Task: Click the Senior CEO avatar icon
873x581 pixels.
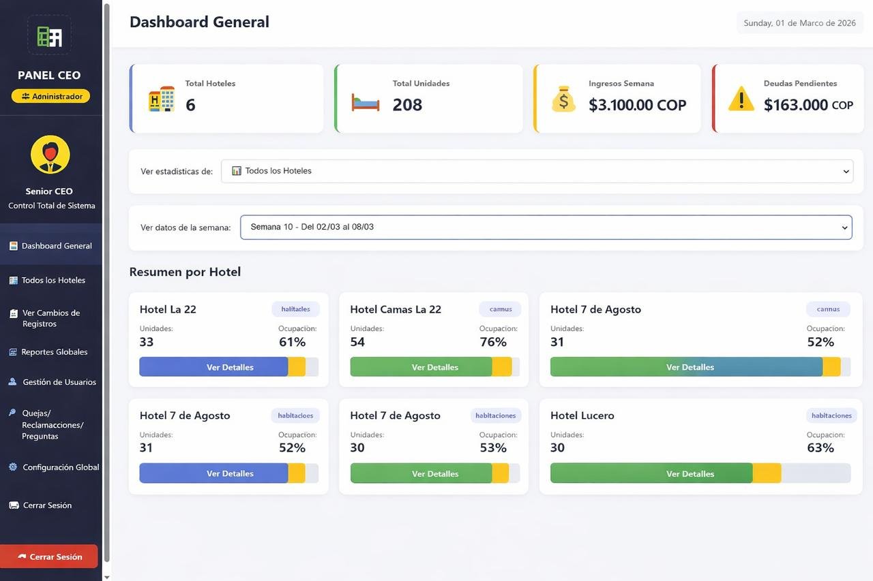Action: click(x=50, y=155)
